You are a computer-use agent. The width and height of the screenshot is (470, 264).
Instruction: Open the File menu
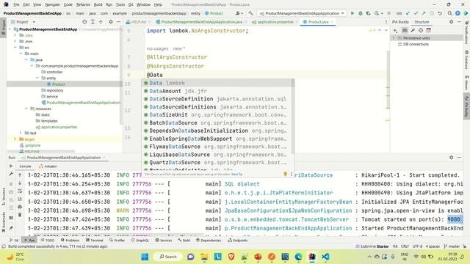16,4
